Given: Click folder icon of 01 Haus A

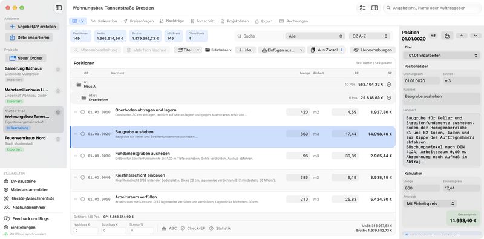Looking at the screenshot, I should [x=79, y=84].
